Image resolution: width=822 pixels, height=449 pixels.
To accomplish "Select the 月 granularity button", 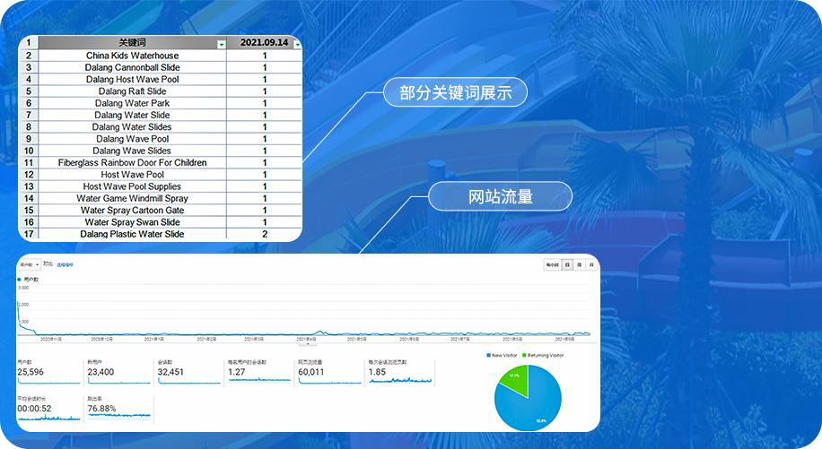I will [x=590, y=265].
